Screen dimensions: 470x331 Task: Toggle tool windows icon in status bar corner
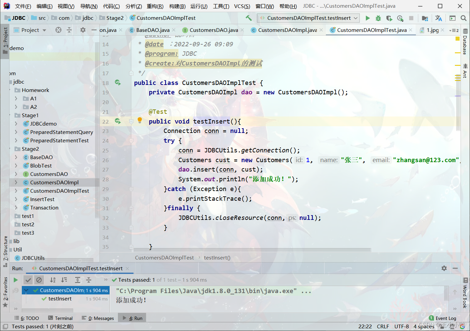pos(5,327)
